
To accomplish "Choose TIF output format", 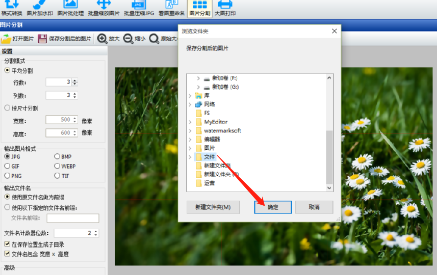I will (57, 176).
